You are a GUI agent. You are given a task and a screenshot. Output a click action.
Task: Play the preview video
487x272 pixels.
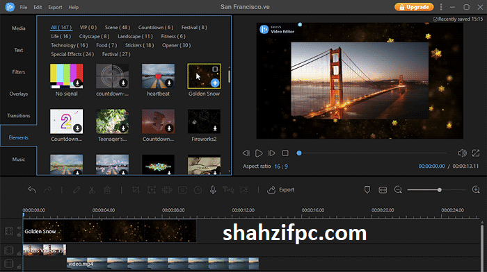click(259, 153)
